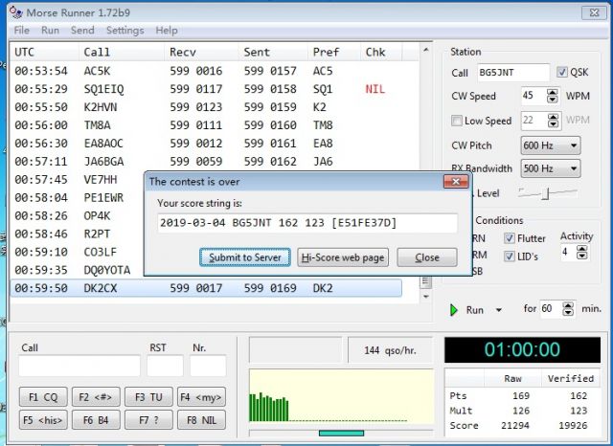Click the F7 ? button
The width and height of the screenshot is (613, 446).
(148, 420)
